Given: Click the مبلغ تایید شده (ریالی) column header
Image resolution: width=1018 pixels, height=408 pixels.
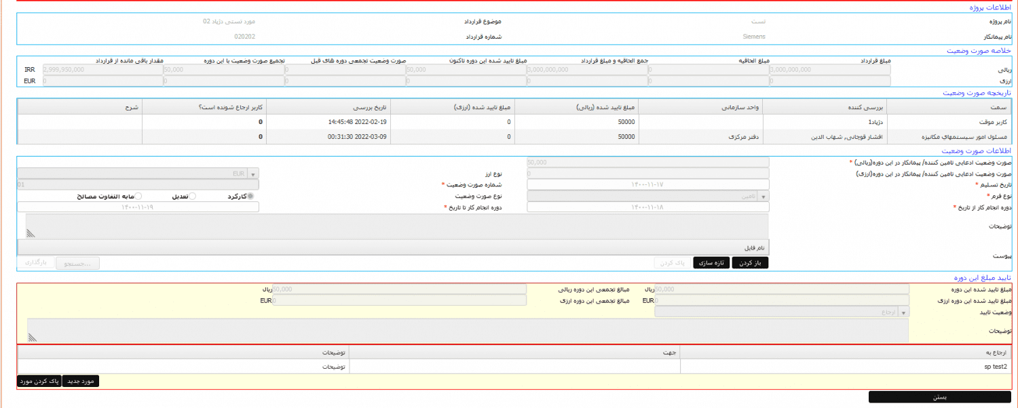Looking at the screenshot, I should (577, 107).
